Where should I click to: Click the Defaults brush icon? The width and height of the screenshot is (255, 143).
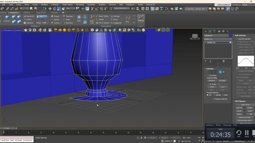(141, 18)
